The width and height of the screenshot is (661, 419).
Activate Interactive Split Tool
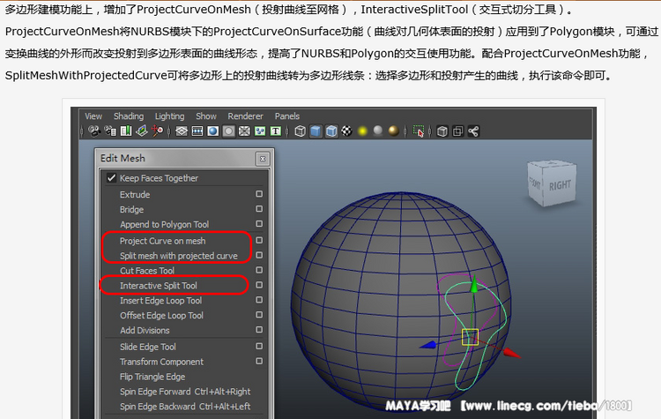pyautogui.click(x=159, y=286)
